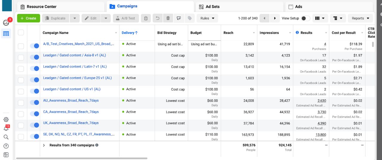
Task: Check the box for Asia-8 v1 campaign
Action: (x=21, y=57)
